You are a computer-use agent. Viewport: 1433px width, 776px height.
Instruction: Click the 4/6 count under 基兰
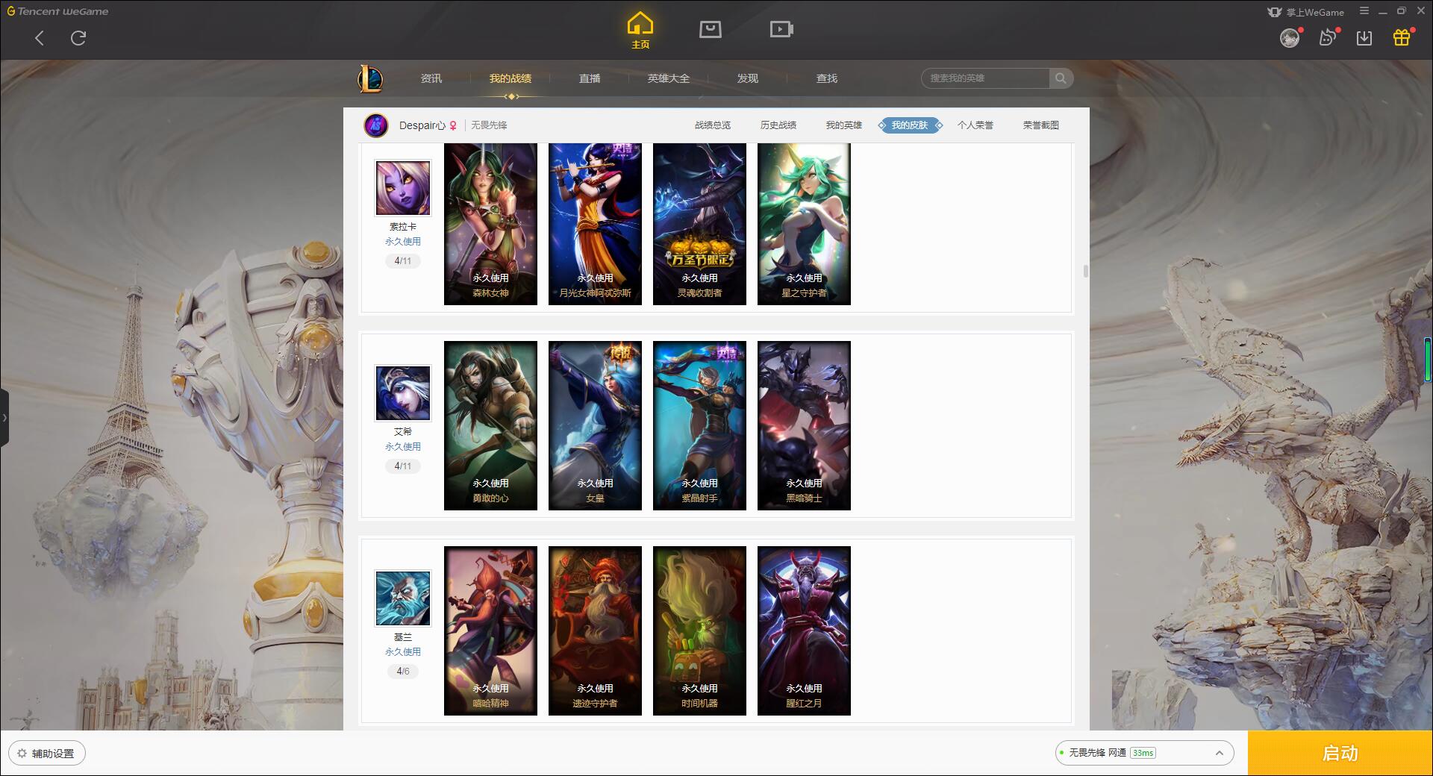403,672
